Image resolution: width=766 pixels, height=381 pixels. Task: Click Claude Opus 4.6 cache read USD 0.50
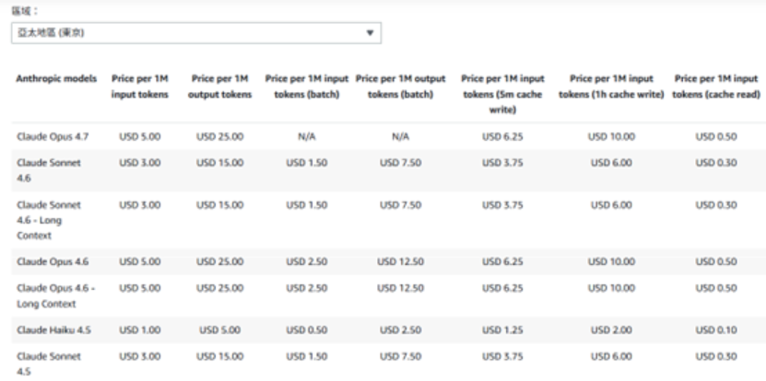coord(716,261)
